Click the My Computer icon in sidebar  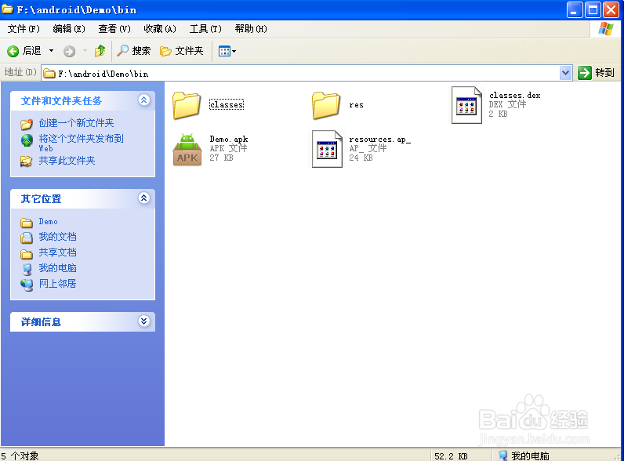click(x=27, y=269)
